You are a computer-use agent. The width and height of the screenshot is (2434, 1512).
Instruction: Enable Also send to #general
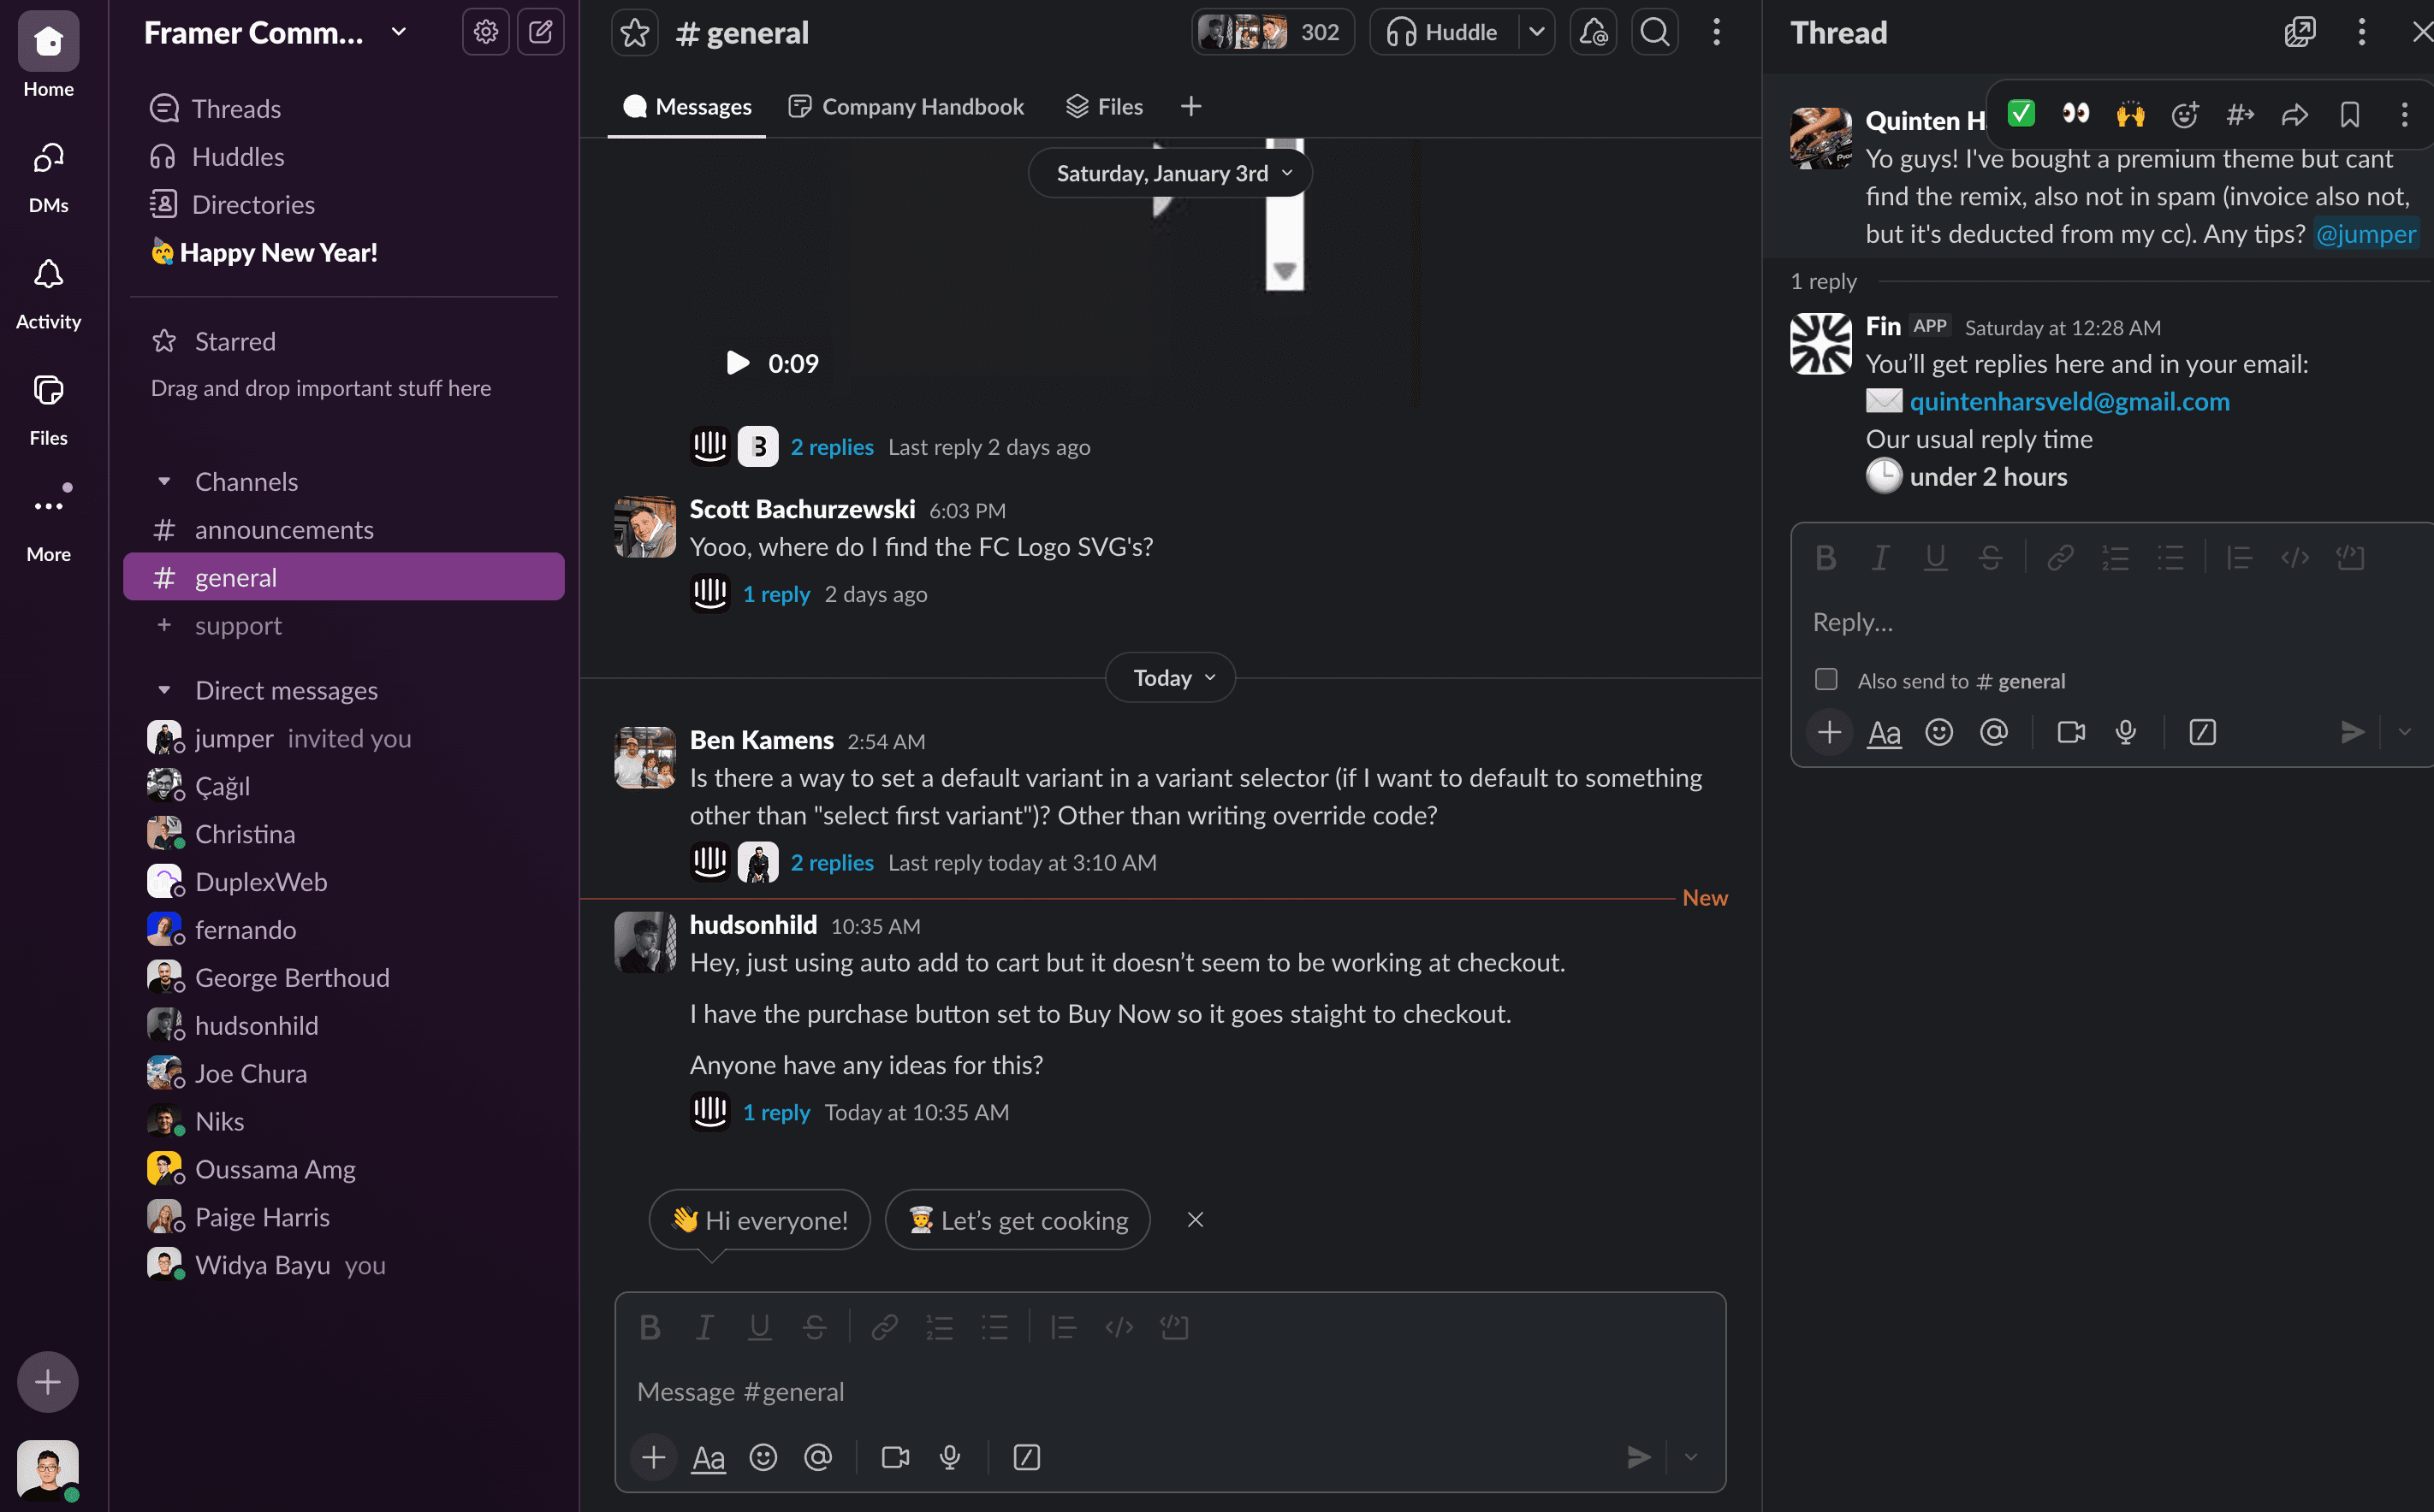[1825, 679]
